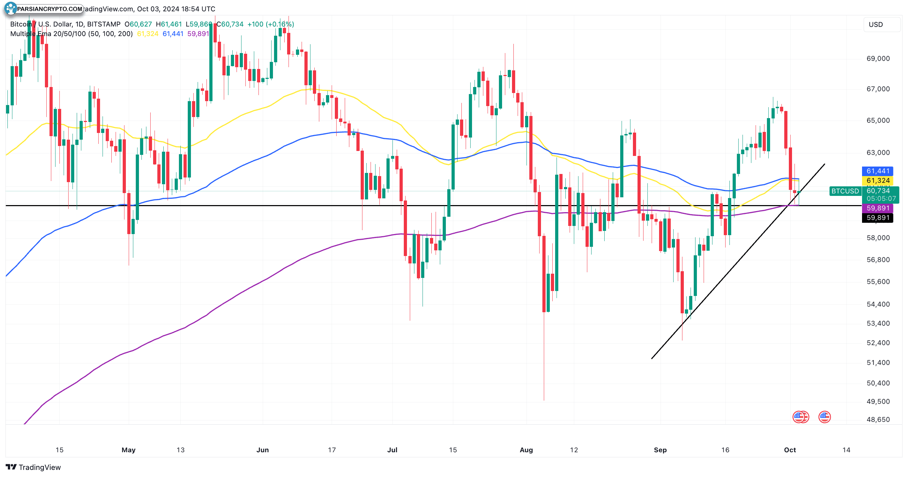Click the Sep label on time axis
The height and width of the screenshot is (477, 908).
click(x=660, y=450)
